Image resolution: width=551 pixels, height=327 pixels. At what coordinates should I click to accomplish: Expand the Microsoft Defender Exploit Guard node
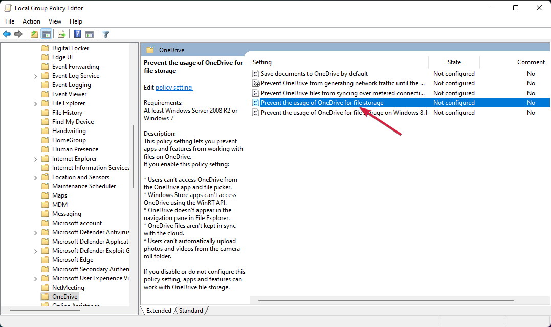[x=35, y=251]
